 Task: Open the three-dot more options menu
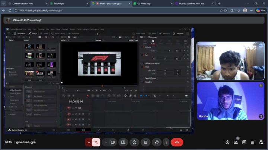[x=166, y=142]
